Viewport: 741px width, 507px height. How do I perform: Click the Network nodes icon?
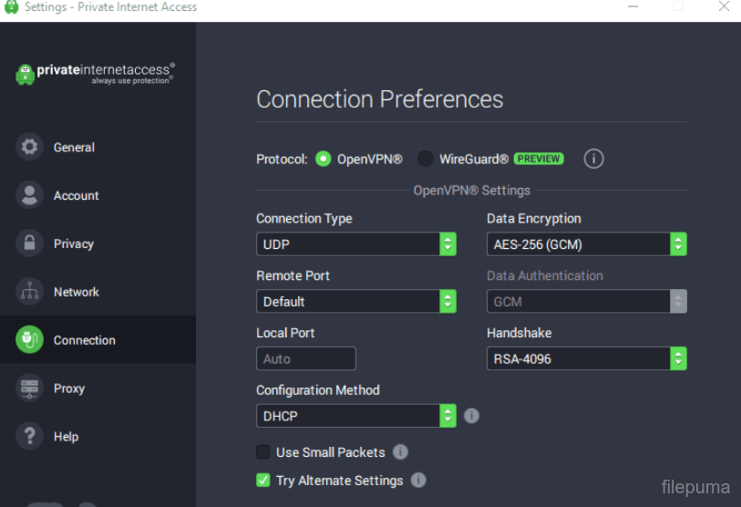pos(30,292)
